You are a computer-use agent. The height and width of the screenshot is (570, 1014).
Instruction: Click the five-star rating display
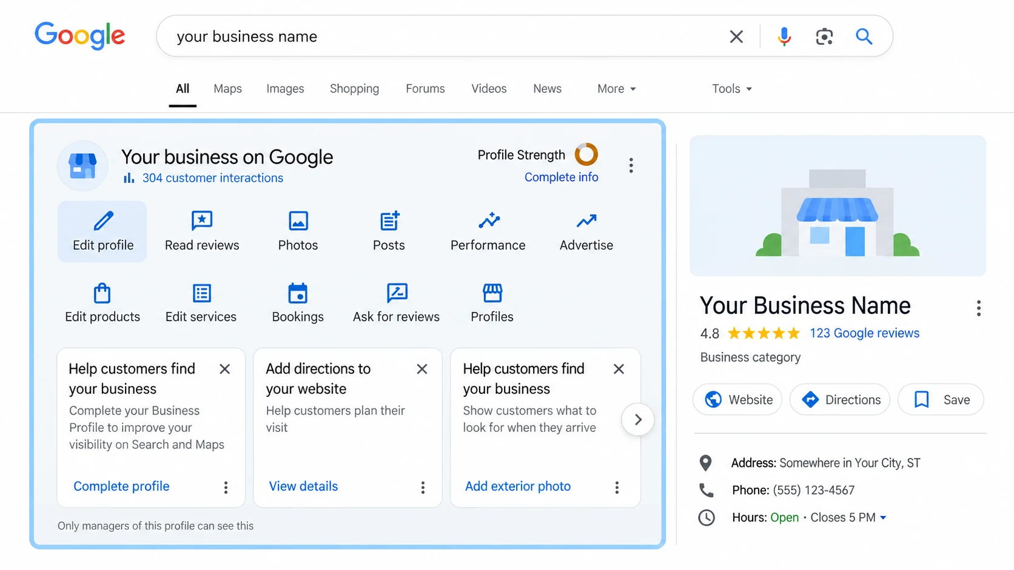pos(764,333)
